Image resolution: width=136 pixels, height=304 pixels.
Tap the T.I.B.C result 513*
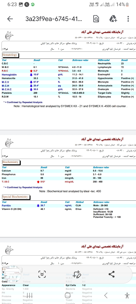[43, 182]
